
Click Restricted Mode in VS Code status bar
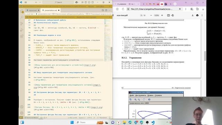coord(32,118)
